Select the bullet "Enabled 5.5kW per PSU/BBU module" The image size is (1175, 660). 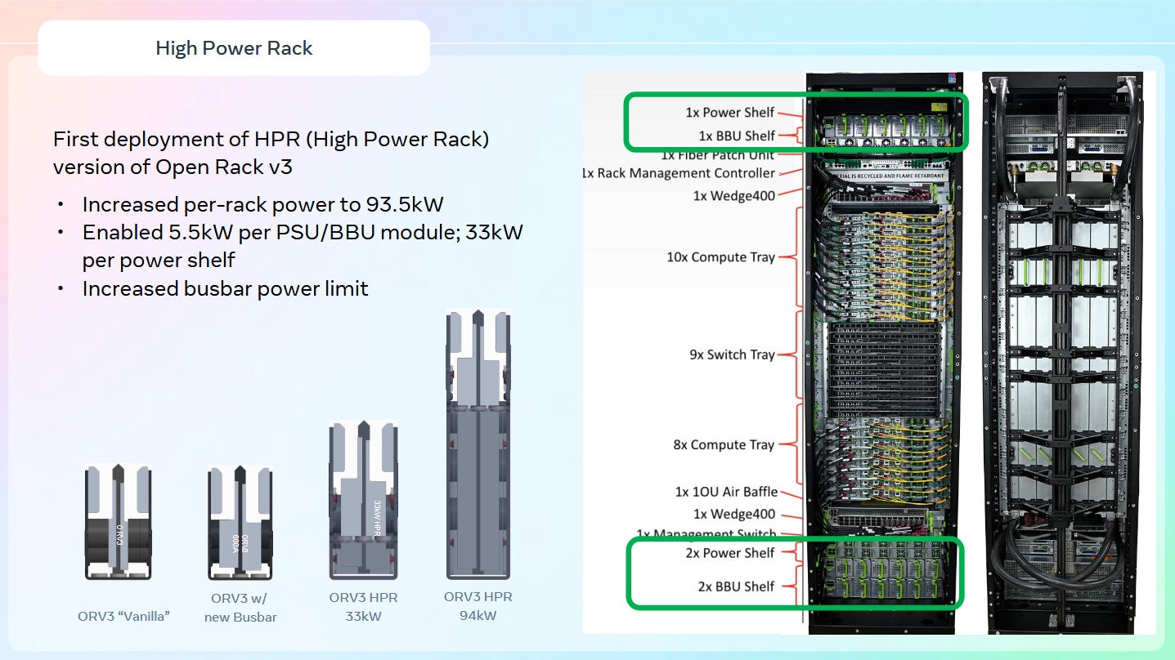tap(303, 246)
